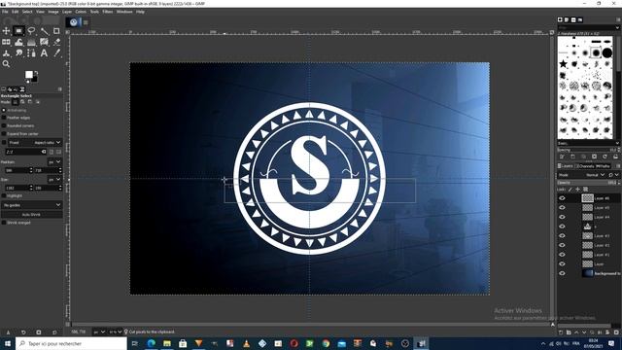Select the Layer #4 row
This screenshot has width=622, height=350.
click(x=589, y=217)
